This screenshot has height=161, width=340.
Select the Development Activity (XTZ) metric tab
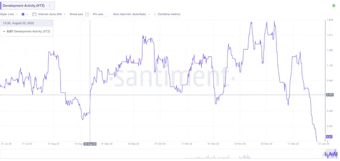click(x=23, y=6)
